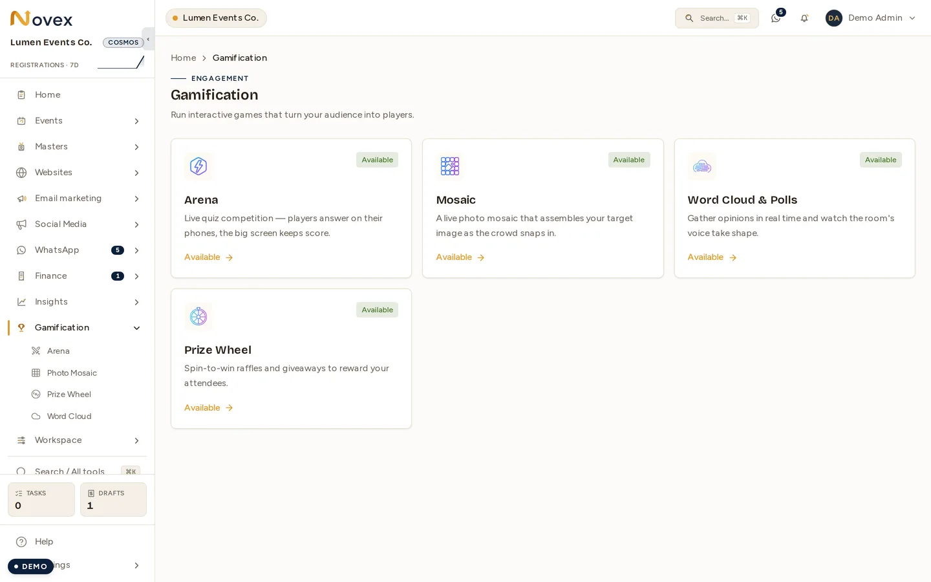Click the Home breadcrumb link
Screen dimensions: 931x582
coord(184,58)
